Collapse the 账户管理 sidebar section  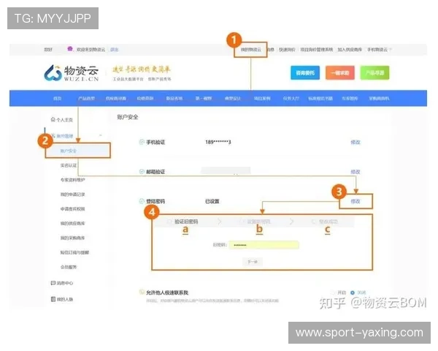point(100,136)
